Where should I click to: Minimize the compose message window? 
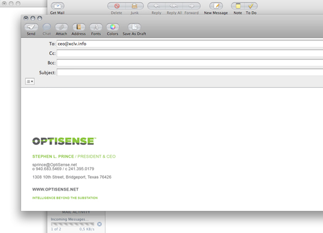33,18
